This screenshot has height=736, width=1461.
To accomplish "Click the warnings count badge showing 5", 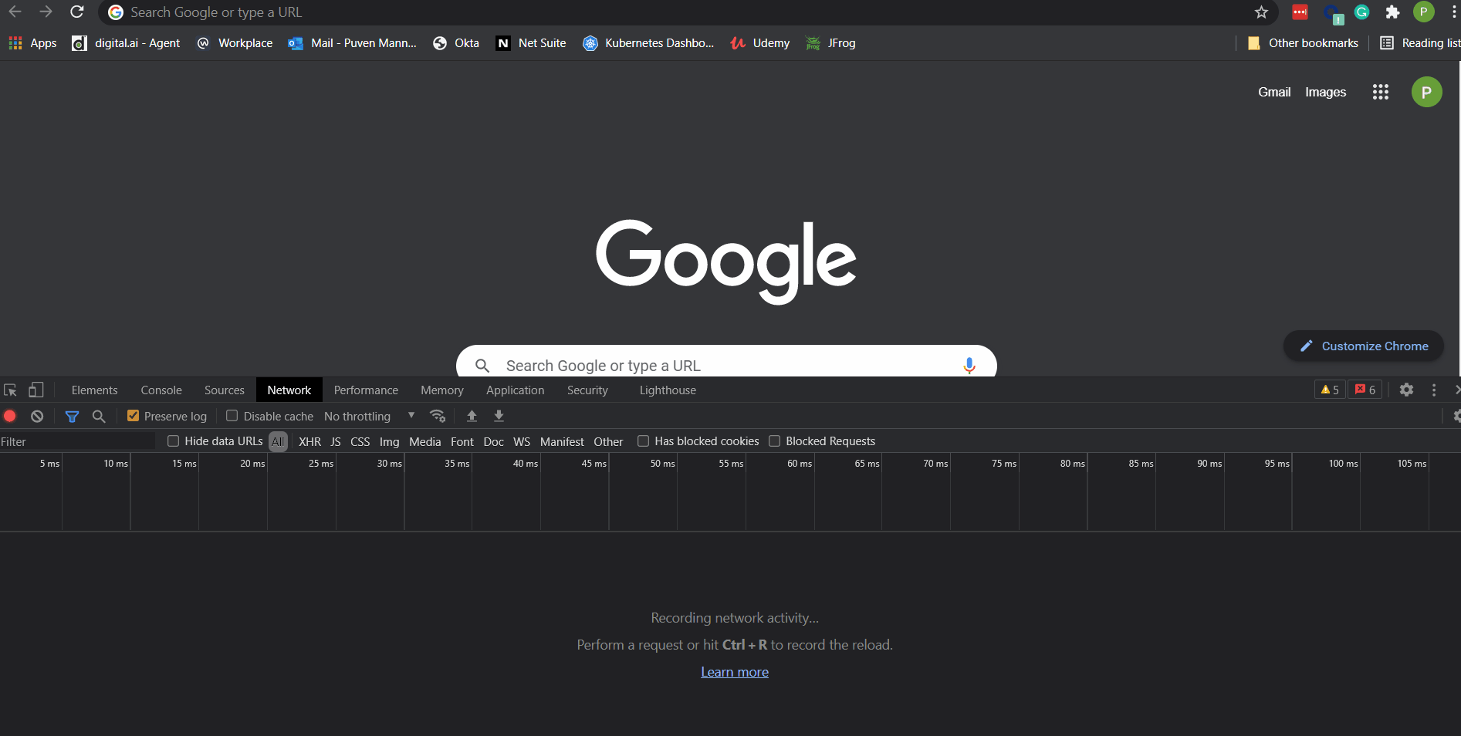I will [1330, 390].
